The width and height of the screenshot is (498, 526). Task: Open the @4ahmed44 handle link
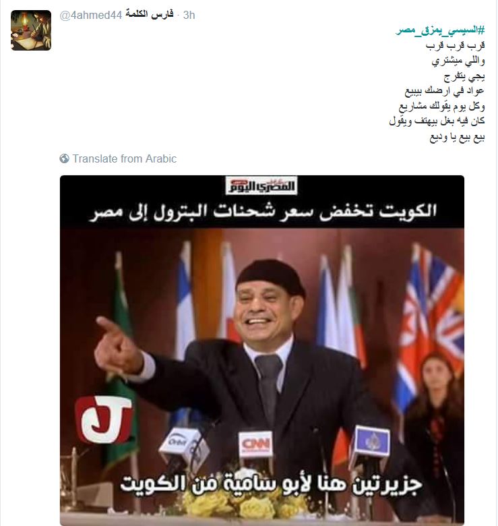click(90, 15)
